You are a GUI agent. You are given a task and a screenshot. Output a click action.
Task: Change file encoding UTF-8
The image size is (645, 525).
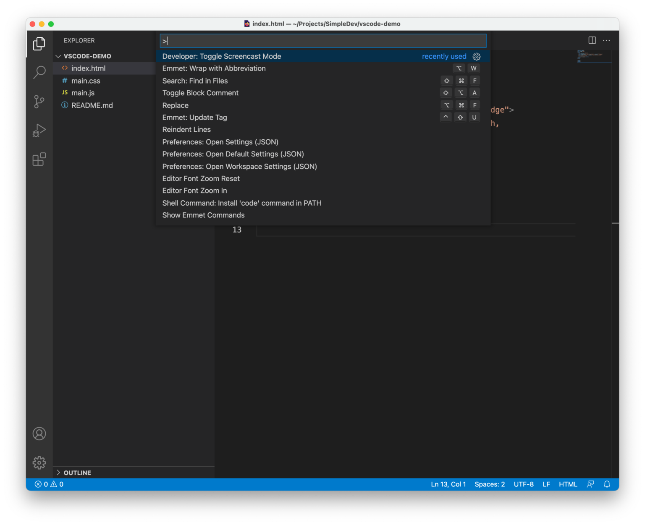click(524, 484)
